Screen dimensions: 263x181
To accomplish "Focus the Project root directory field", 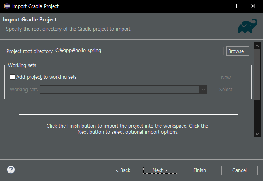I will click(139, 51).
